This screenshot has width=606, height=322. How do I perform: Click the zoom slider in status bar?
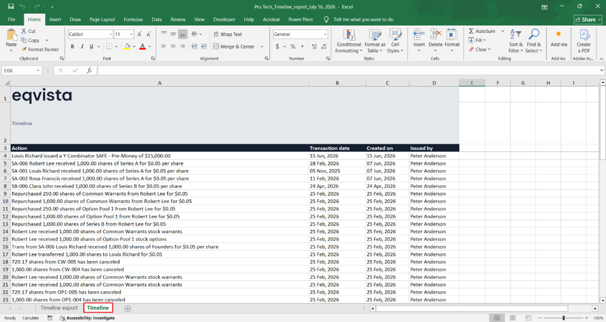[x=563, y=317]
